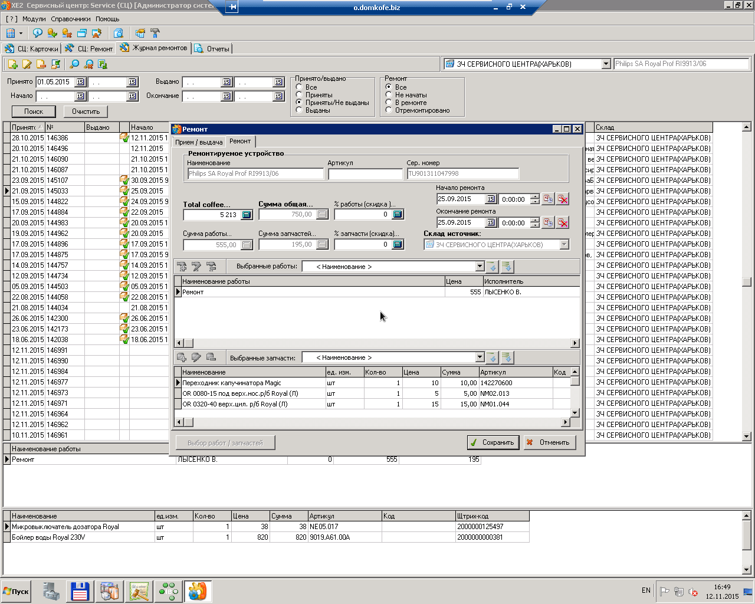Image resolution: width=755 pixels, height=604 pixels.
Task: Clear Окончание ремонта date with red X icon
Action: pos(563,222)
